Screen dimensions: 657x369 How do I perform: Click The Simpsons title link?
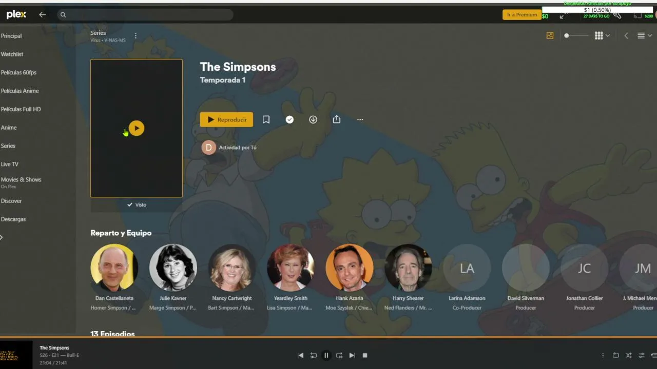point(238,67)
